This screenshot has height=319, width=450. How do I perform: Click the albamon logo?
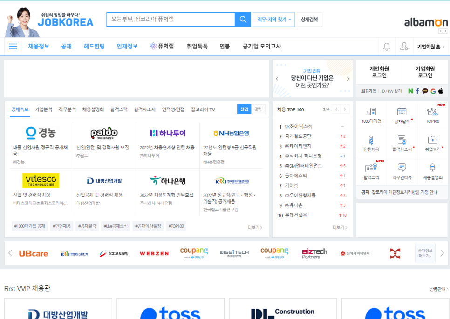click(426, 22)
